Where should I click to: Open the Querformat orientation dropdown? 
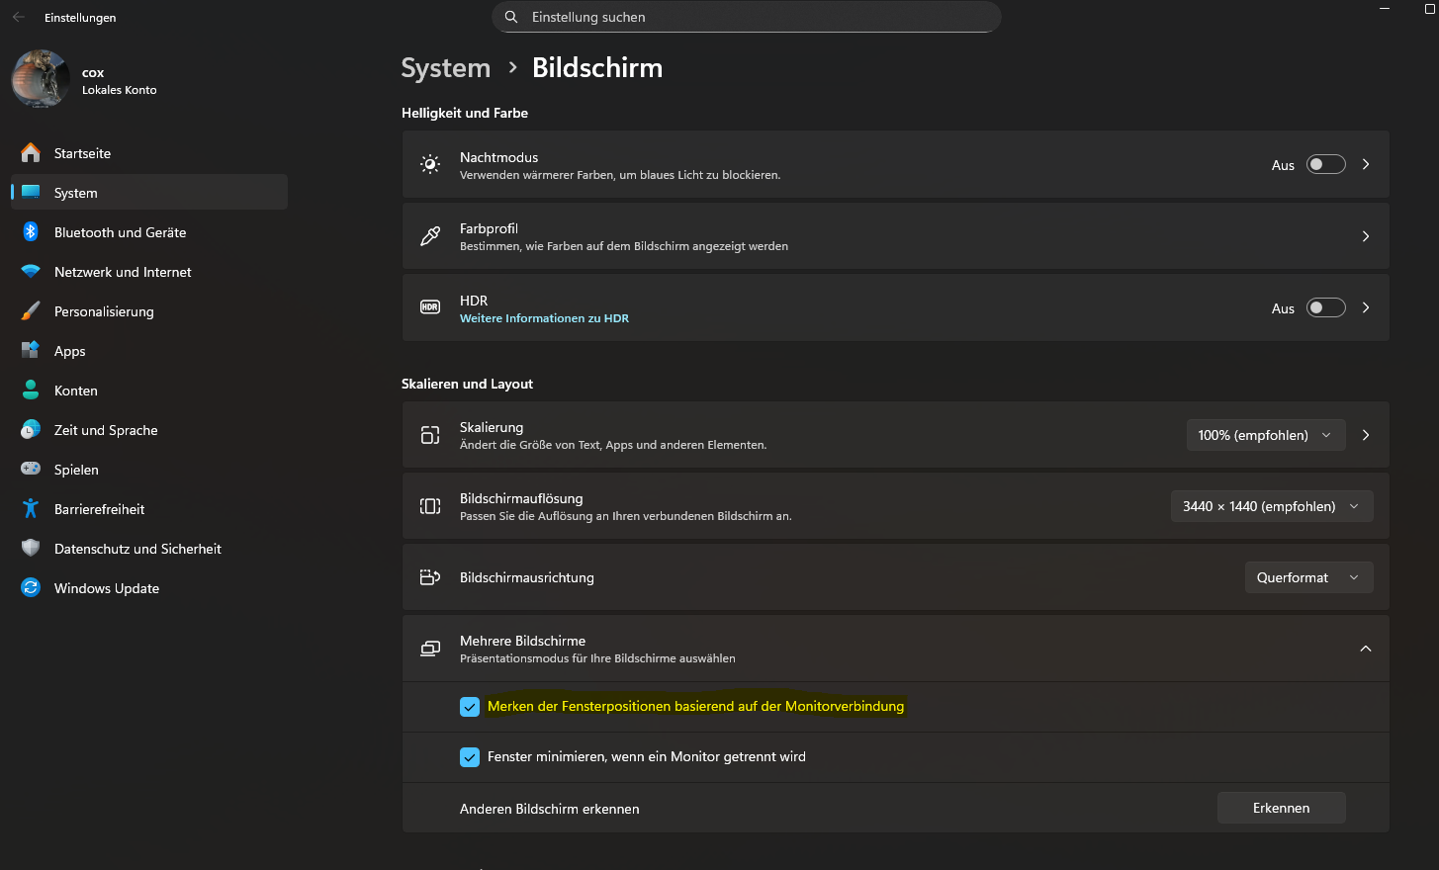[x=1307, y=577]
